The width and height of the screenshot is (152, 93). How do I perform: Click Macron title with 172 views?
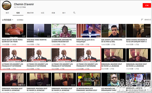[136, 65]
